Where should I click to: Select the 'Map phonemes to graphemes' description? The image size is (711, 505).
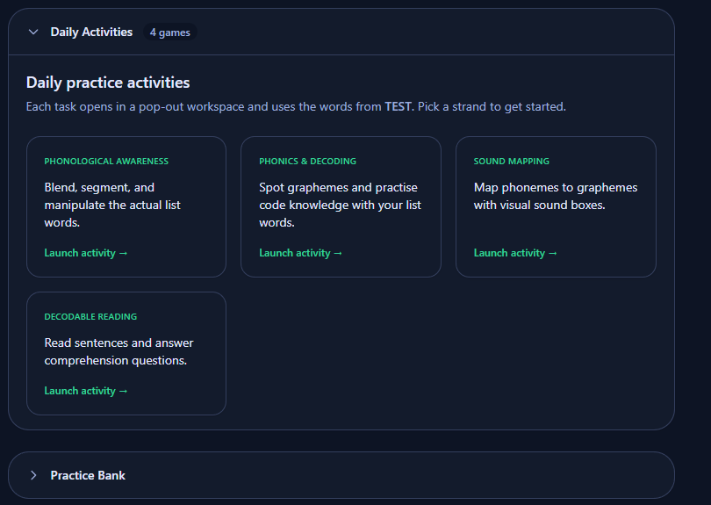point(555,196)
